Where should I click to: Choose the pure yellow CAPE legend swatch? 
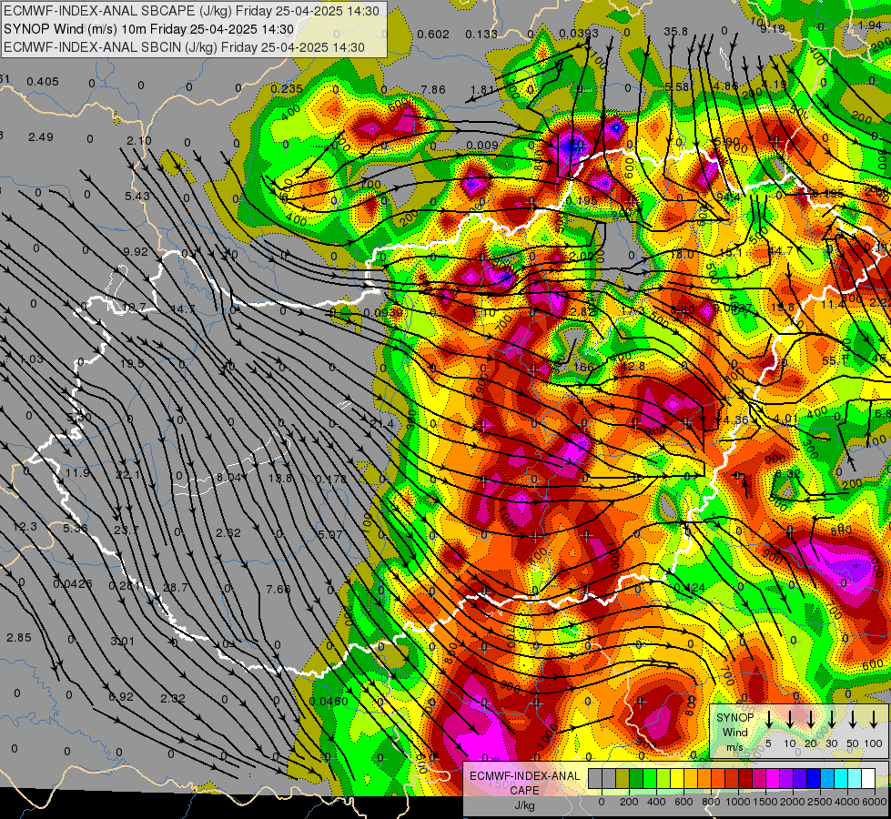[677, 778]
